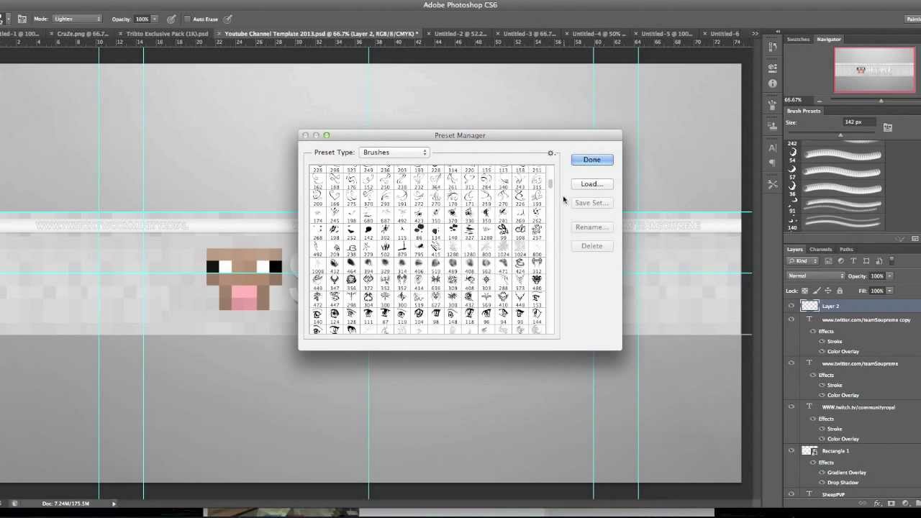
Task: Switch to the Untitled-3 document tab
Action: point(528,34)
